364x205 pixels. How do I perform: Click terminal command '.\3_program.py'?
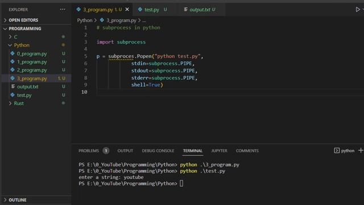pos(220,165)
